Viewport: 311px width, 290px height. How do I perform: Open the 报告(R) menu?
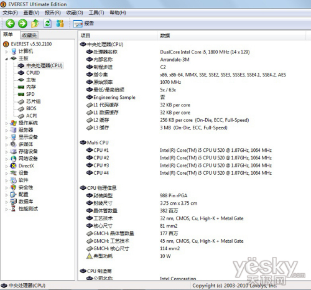[x=53, y=12]
